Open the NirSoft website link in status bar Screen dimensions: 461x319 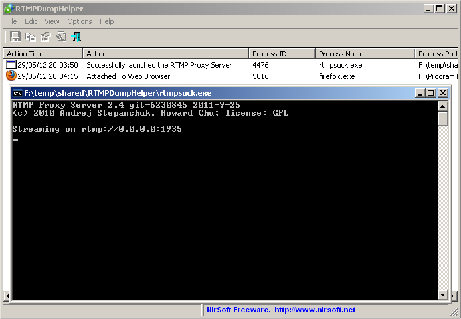click(x=315, y=310)
